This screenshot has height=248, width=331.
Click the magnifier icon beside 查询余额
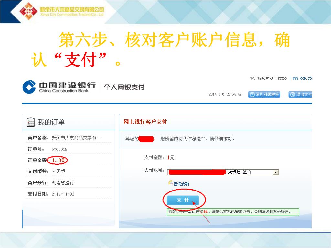click(170, 183)
